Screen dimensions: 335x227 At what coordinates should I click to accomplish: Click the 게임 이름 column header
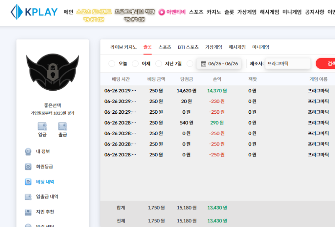(318, 79)
